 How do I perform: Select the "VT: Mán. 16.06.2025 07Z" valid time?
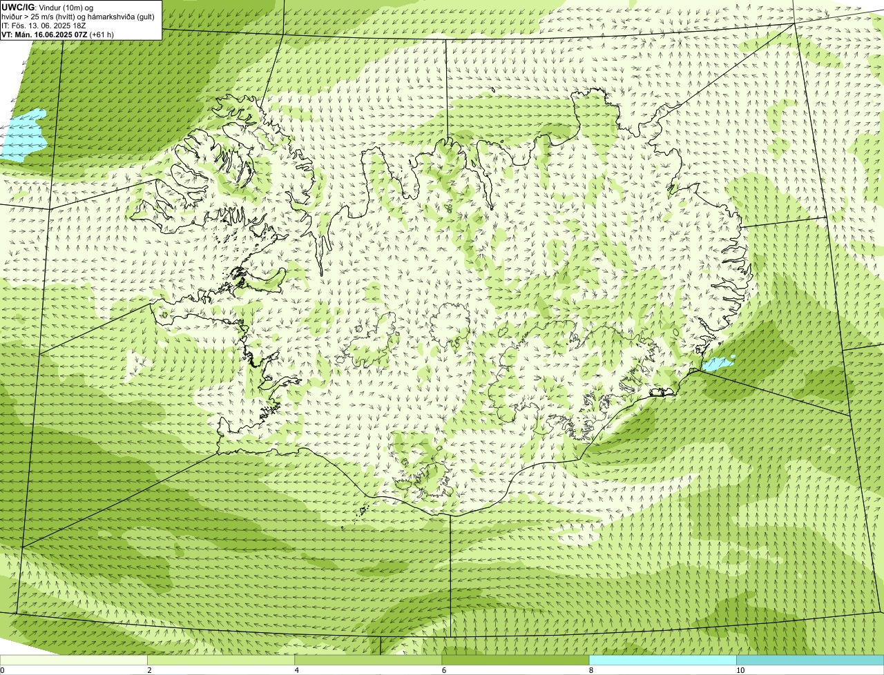[x=44, y=35]
